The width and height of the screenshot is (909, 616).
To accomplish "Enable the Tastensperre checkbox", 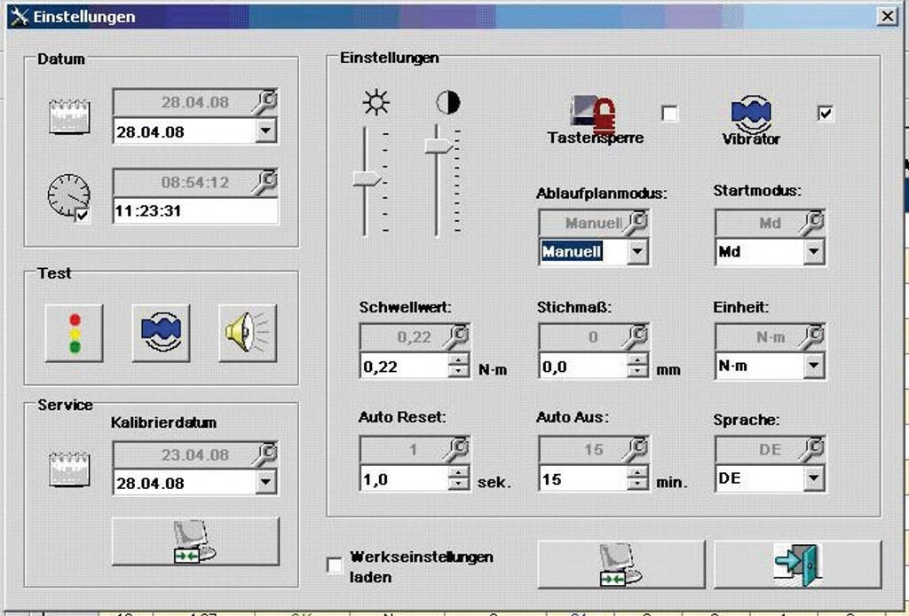I will (669, 114).
